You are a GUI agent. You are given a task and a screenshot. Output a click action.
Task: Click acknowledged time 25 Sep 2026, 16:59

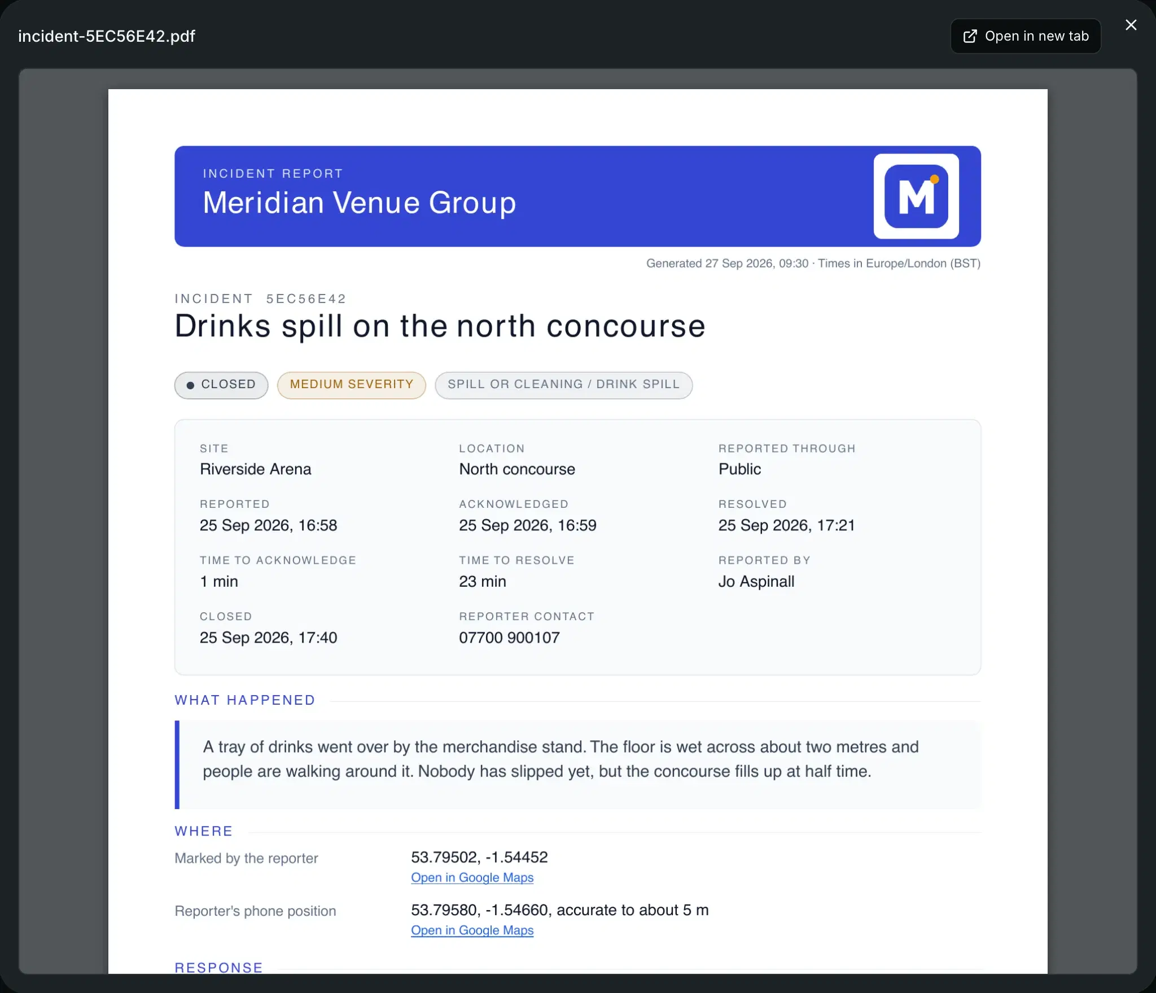click(x=528, y=525)
